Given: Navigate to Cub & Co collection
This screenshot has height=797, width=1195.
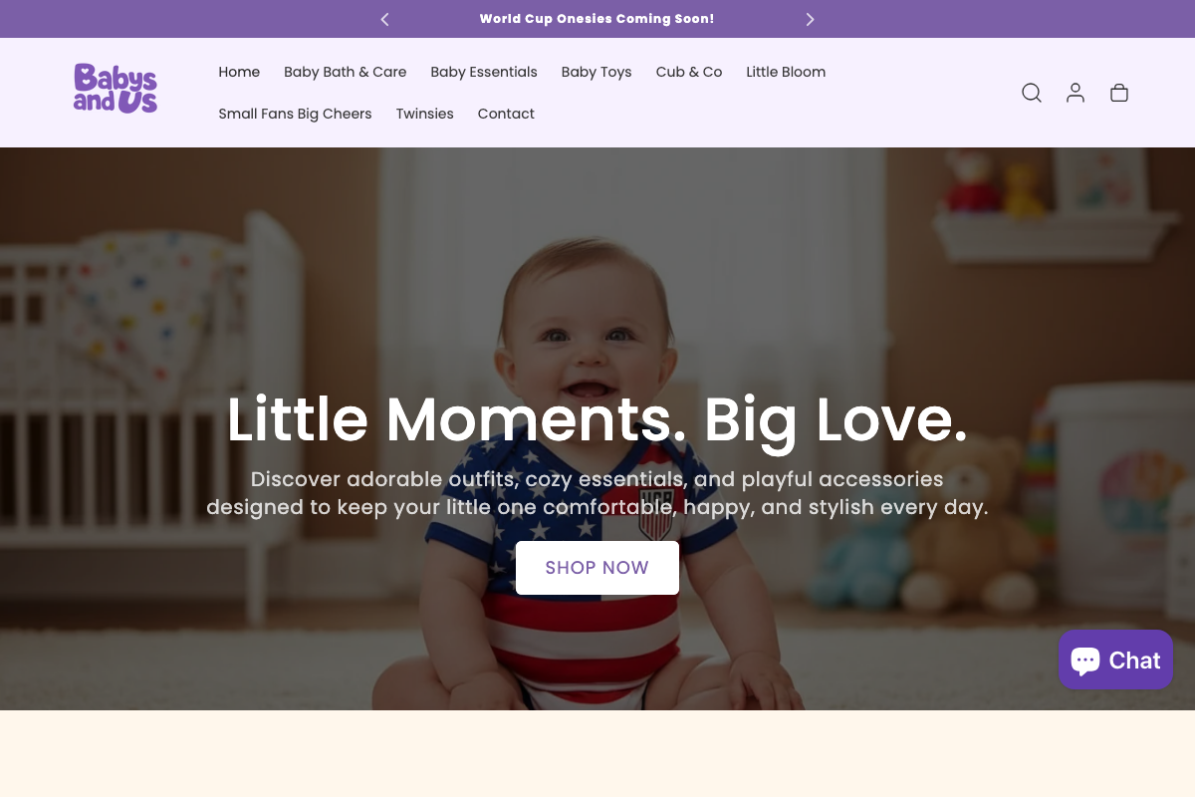Looking at the screenshot, I should (689, 72).
